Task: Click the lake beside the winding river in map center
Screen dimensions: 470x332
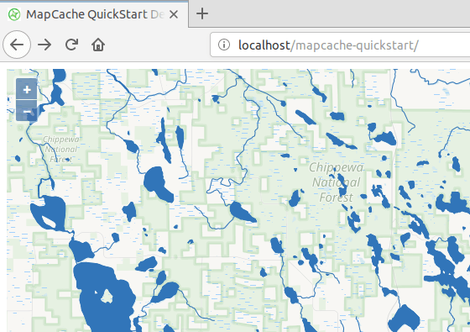Action: click(242, 212)
